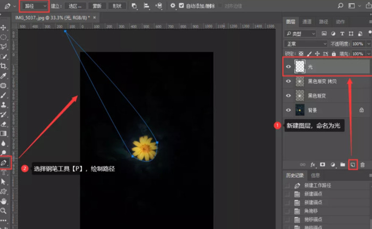Click the layer style fx icon

click(313, 165)
